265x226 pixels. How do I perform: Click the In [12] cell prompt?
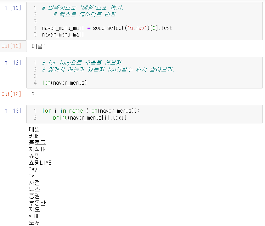coord(13,63)
